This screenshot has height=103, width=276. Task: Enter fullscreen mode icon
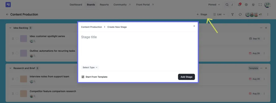[x=260, y=5]
